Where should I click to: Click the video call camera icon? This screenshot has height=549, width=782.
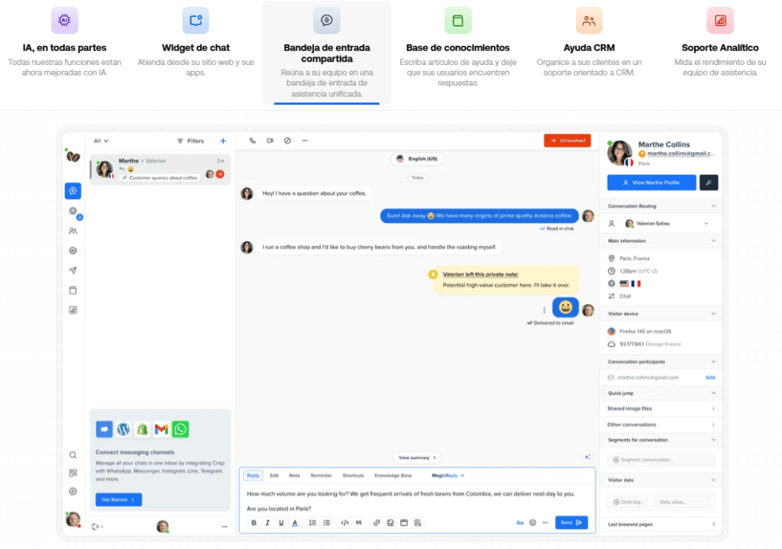click(x=270, y=140)
